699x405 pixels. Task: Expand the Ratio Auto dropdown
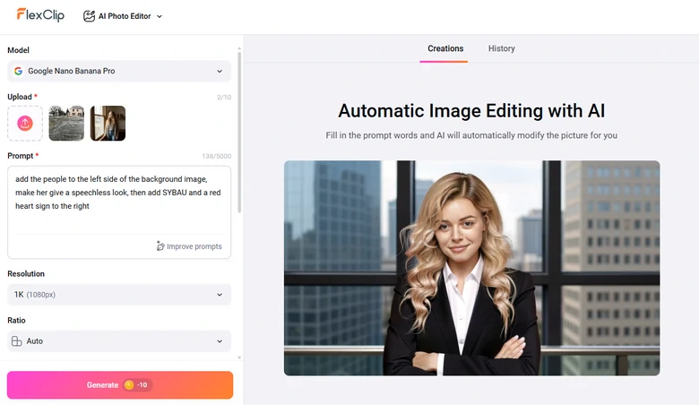pyautogui.click(x=220, y=341)
